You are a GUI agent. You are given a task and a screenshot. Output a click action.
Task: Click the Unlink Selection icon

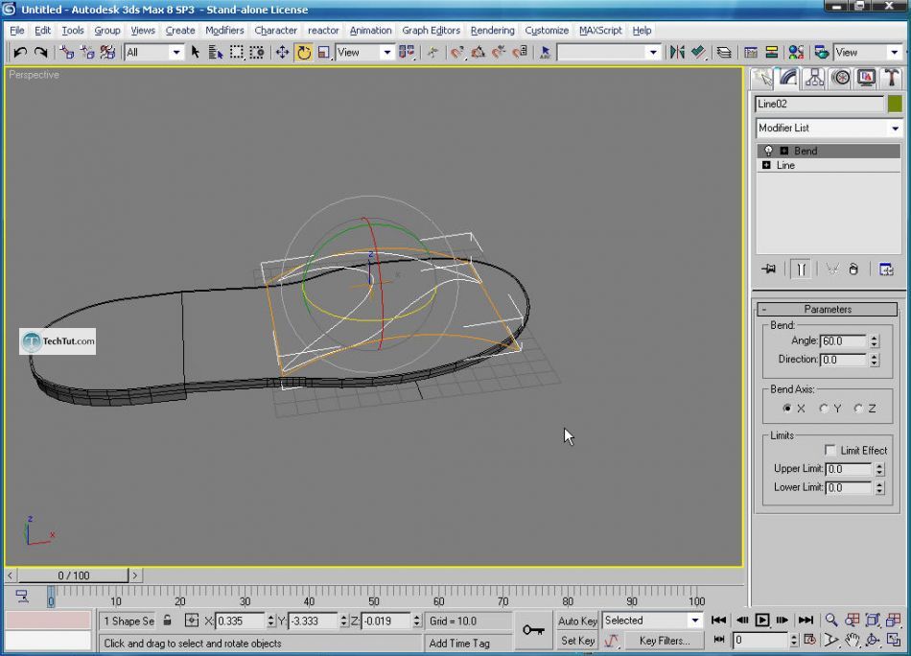click(x=87, y=53)
